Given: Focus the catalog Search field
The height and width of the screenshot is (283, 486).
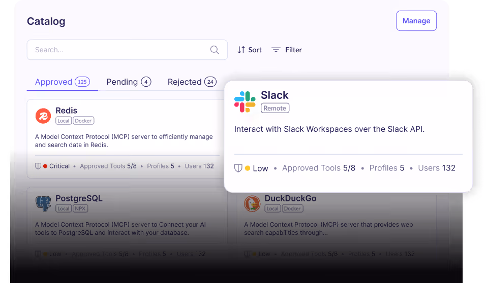Looking at the screenshot, I should click(x=127, y=50).
